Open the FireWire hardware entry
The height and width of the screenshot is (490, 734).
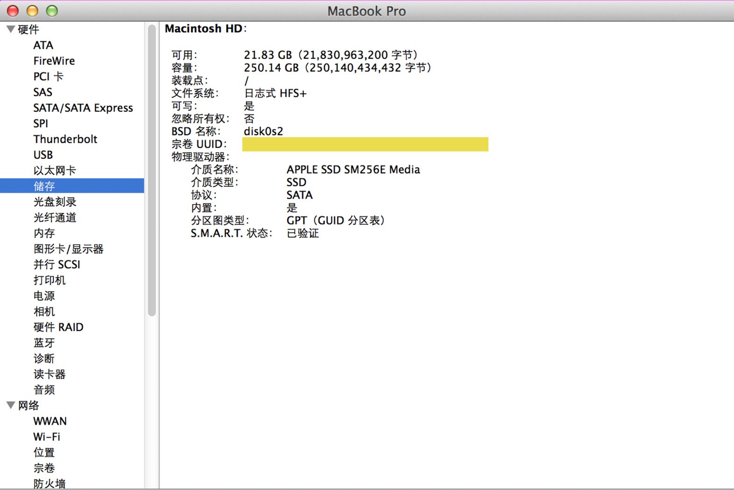(54, 61)
